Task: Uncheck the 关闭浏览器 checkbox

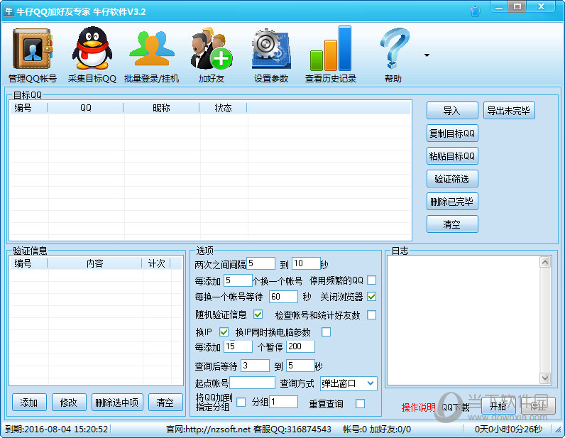Action: tap(371, 297)
